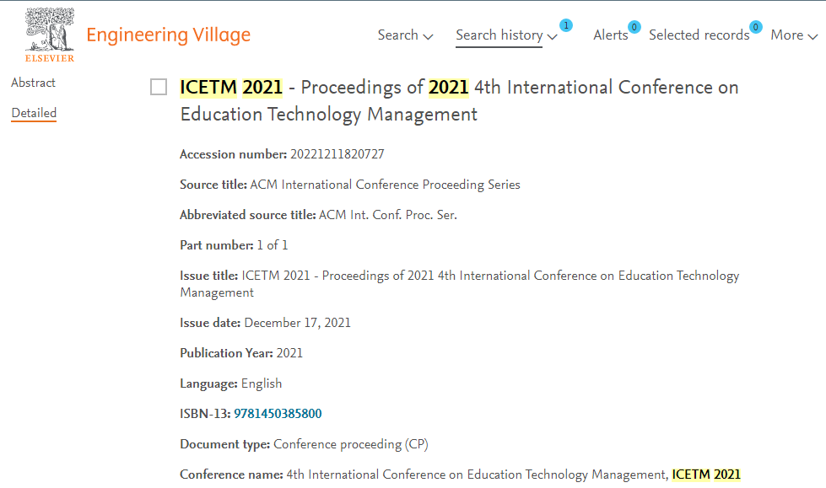Click the ICETM 2021 proceedings title
The image size is (826, 488).
pos(459,100)
